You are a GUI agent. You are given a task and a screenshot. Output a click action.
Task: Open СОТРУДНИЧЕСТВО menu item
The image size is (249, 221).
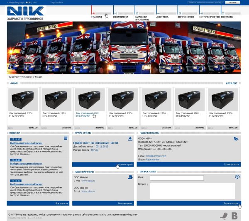(209, 17)
